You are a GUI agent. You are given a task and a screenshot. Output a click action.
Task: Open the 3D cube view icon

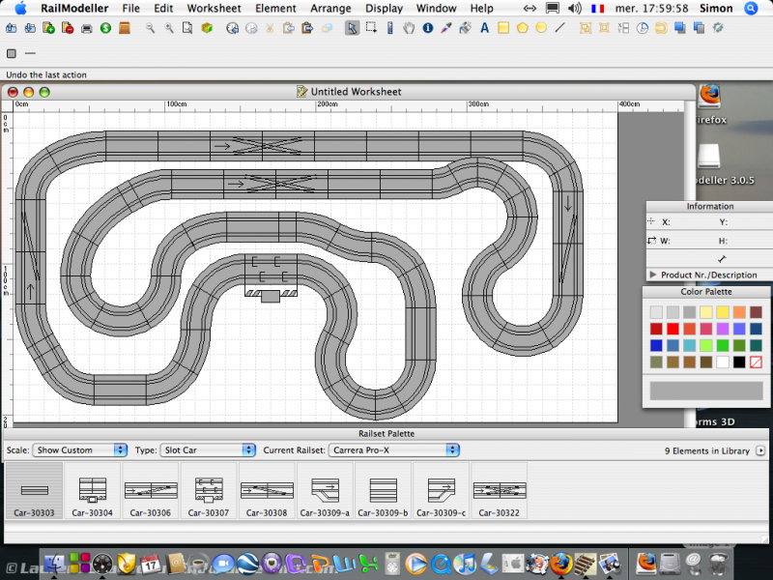tap(207, 28)
